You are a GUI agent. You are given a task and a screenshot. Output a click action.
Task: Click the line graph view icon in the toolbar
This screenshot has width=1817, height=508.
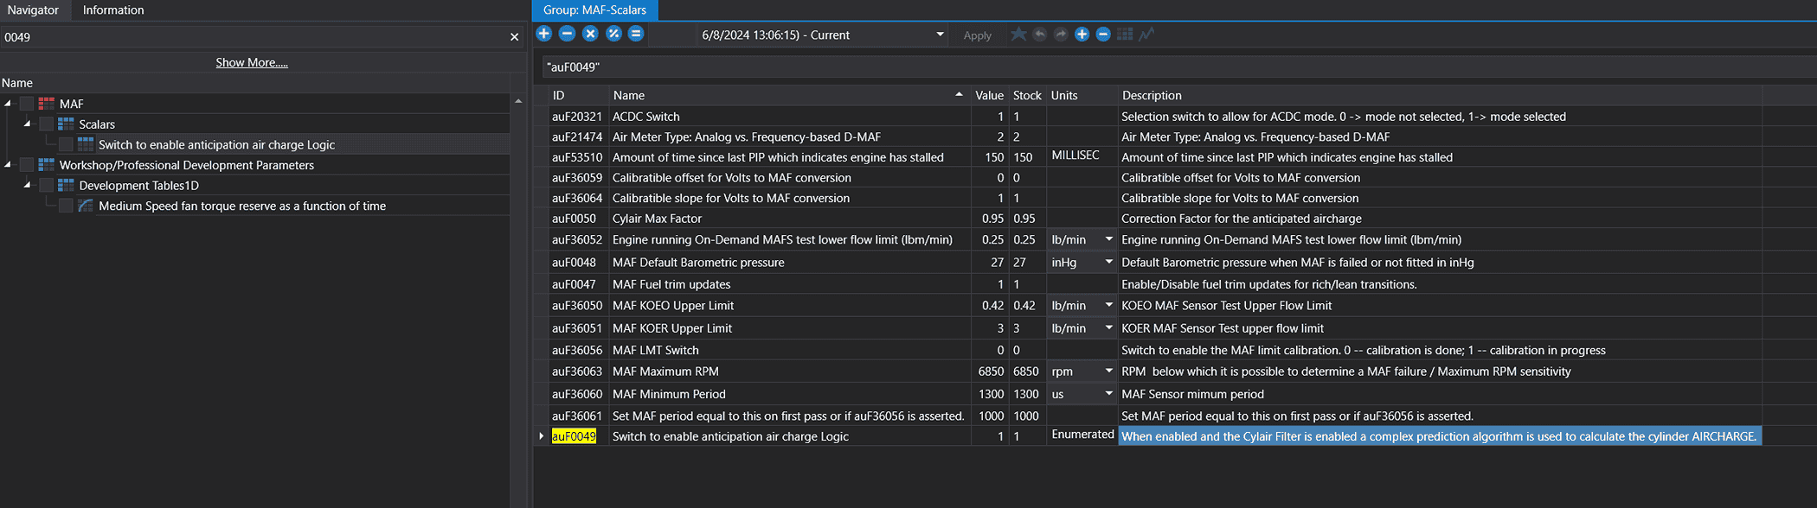click(1146, 35)
